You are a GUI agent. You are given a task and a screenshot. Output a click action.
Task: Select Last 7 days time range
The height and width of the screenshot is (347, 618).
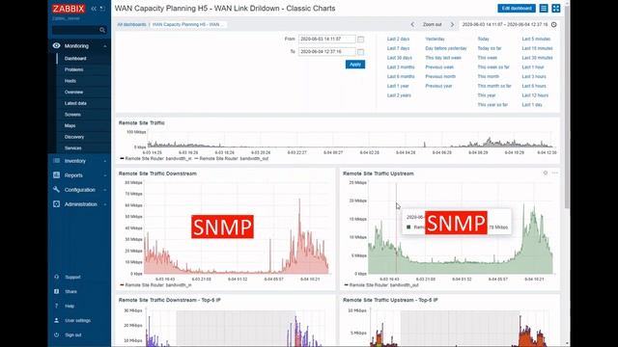point(398,48)
